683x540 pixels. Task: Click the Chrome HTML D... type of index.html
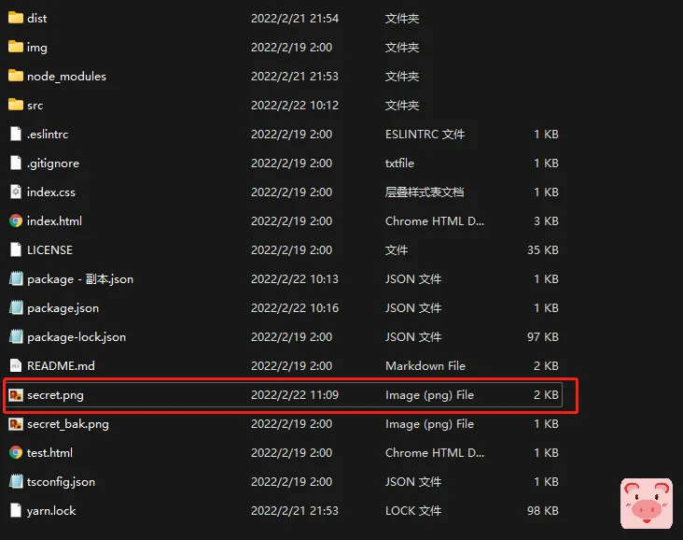(435, 221)
